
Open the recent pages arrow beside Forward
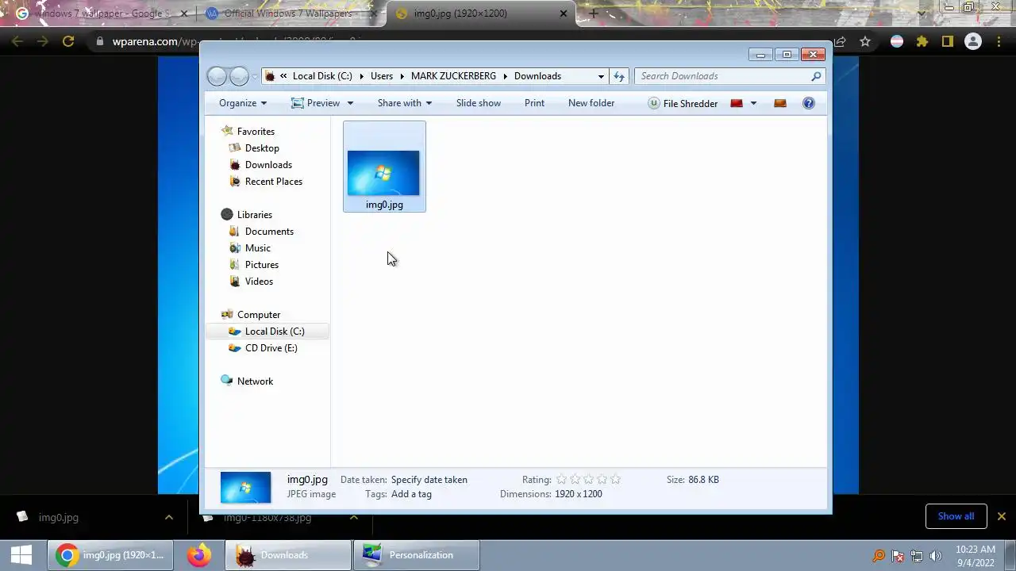[255, 76]
